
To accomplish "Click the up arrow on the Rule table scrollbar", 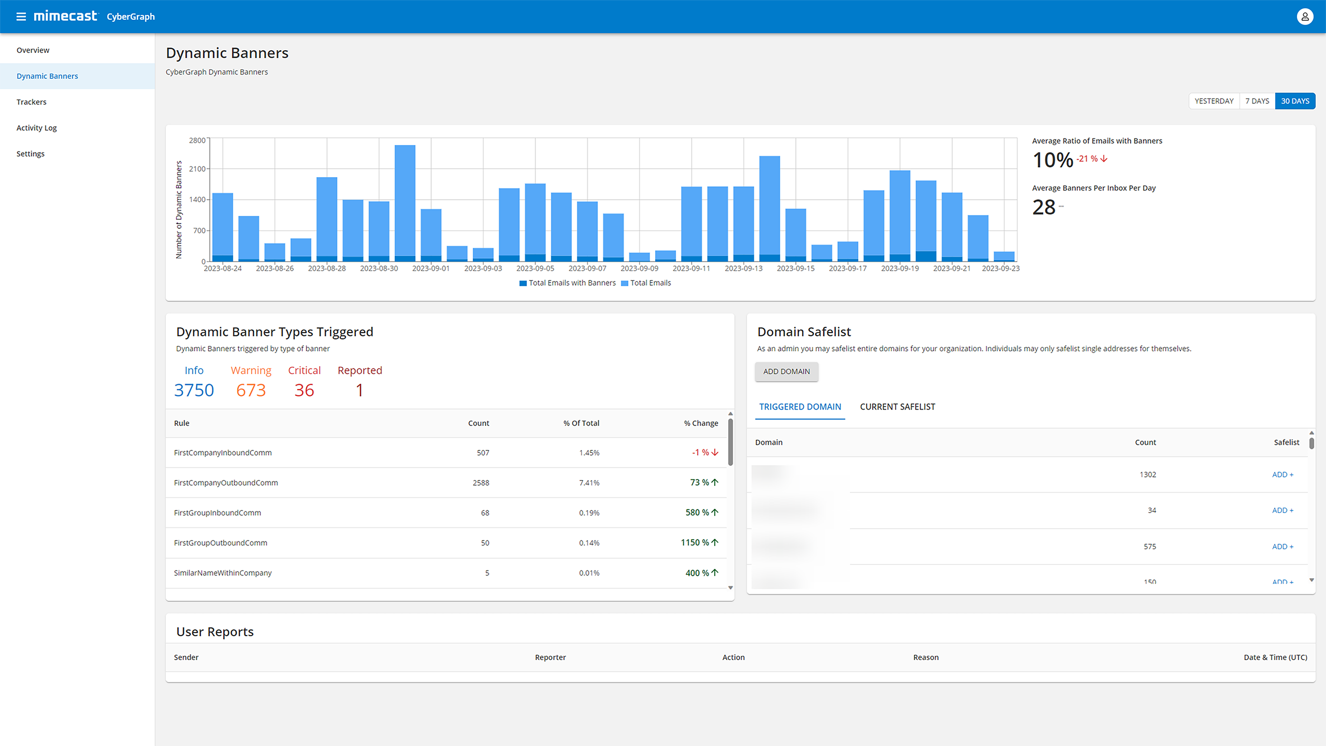I will pyautogui.click(x=730, y=413).
